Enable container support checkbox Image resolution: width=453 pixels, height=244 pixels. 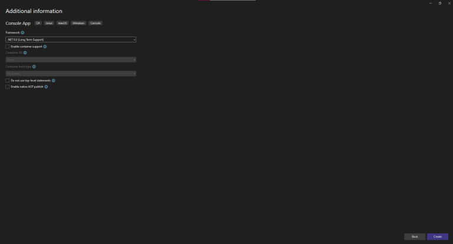tap(8, 47)
